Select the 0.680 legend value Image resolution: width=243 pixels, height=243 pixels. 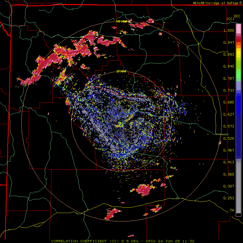coord(229,102)
